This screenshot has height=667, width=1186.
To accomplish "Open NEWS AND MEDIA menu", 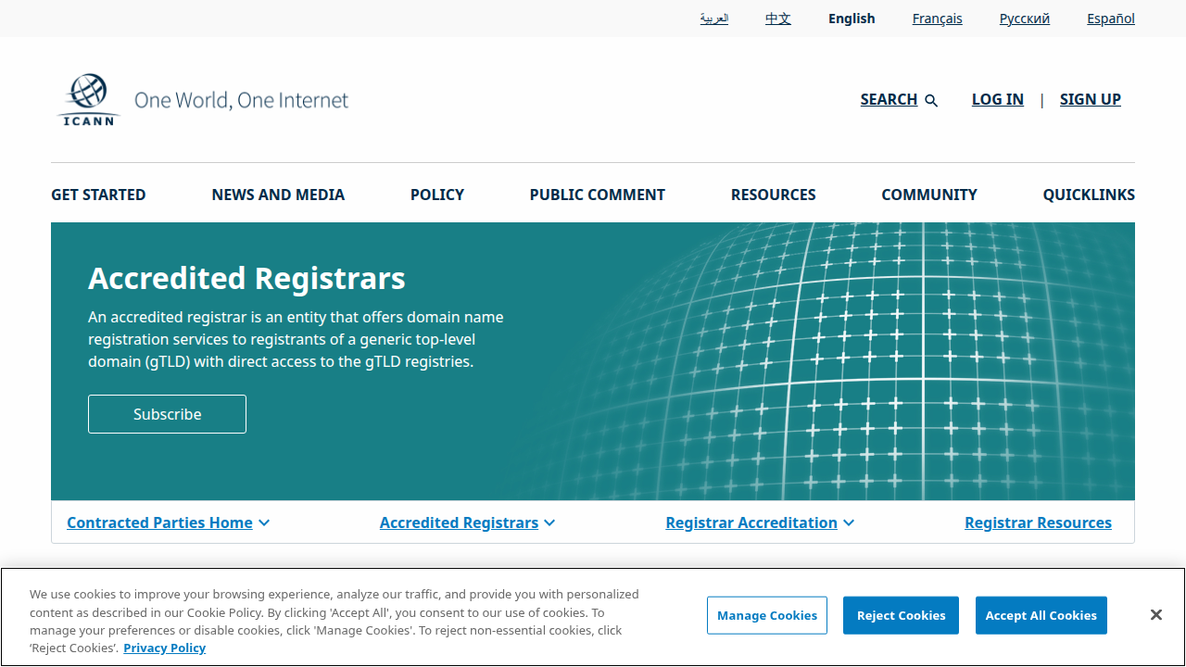I will pyautogui.click(x=278, y=195).
